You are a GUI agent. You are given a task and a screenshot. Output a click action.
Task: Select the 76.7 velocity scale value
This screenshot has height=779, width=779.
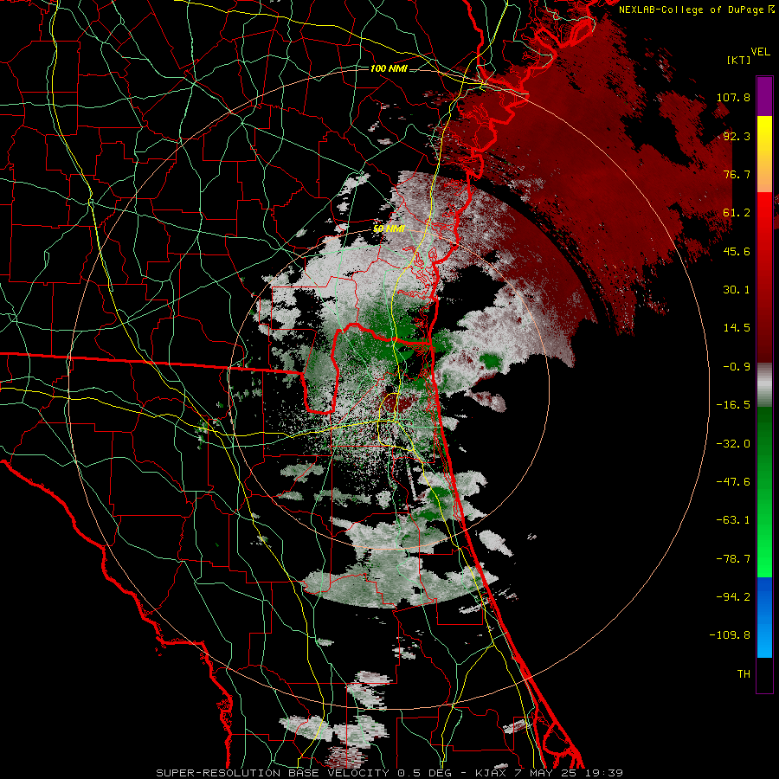pyautogui.click(x=737, y=174)
